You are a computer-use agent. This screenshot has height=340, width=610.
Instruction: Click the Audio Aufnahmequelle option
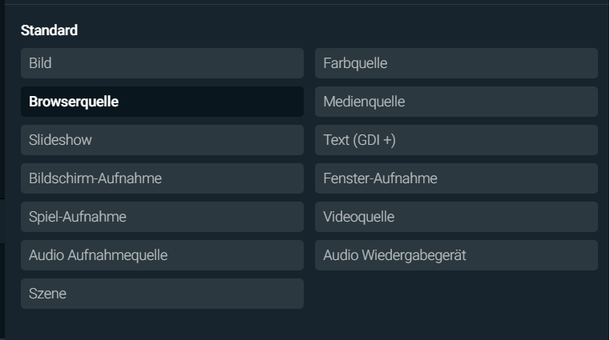(x=162, y=255)
